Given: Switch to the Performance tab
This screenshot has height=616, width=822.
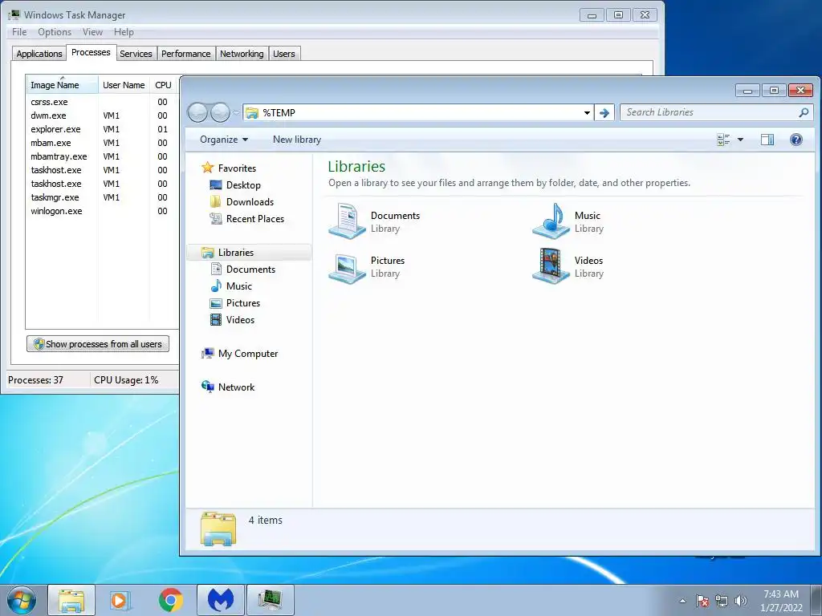Looking at the screenshot, I should (185, 54).
